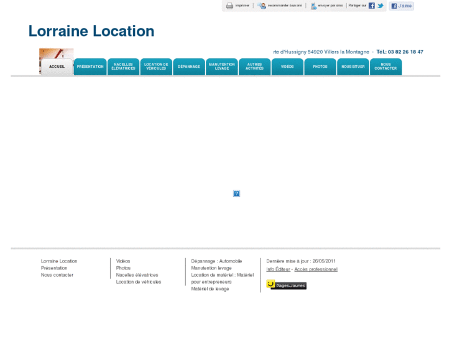This screenshot has width=452, height=339.
Task: Click Dépannage : Automobile footer link
Action: pos(216,261)
